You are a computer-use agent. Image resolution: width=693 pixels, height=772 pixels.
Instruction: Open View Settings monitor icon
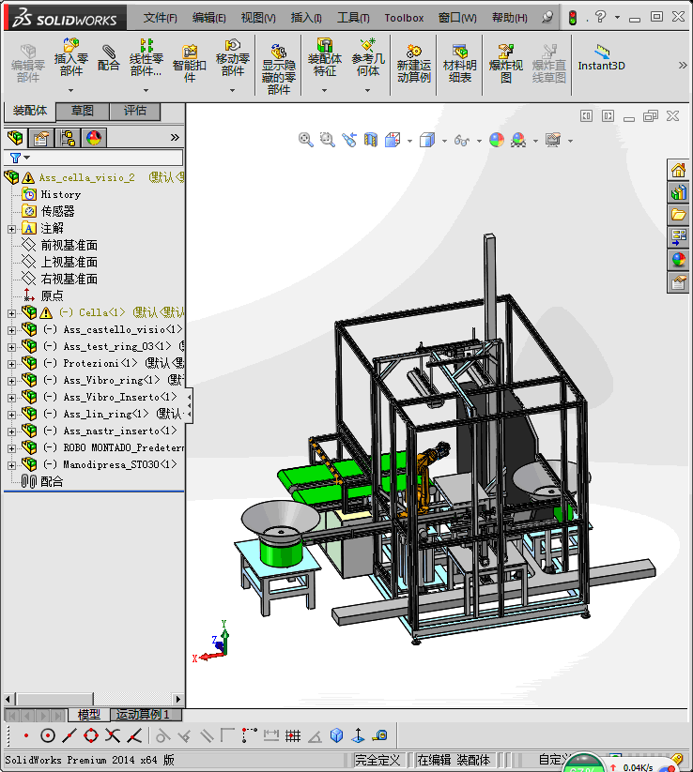(x=553, y=140)
